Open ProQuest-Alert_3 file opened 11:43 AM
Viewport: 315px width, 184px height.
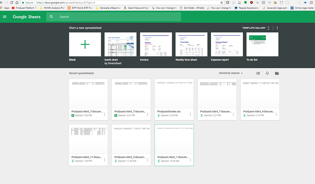pyautogui.click(x=131, y=145)
